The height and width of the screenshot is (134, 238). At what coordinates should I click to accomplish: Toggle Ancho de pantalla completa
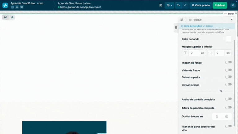(228, 99)
